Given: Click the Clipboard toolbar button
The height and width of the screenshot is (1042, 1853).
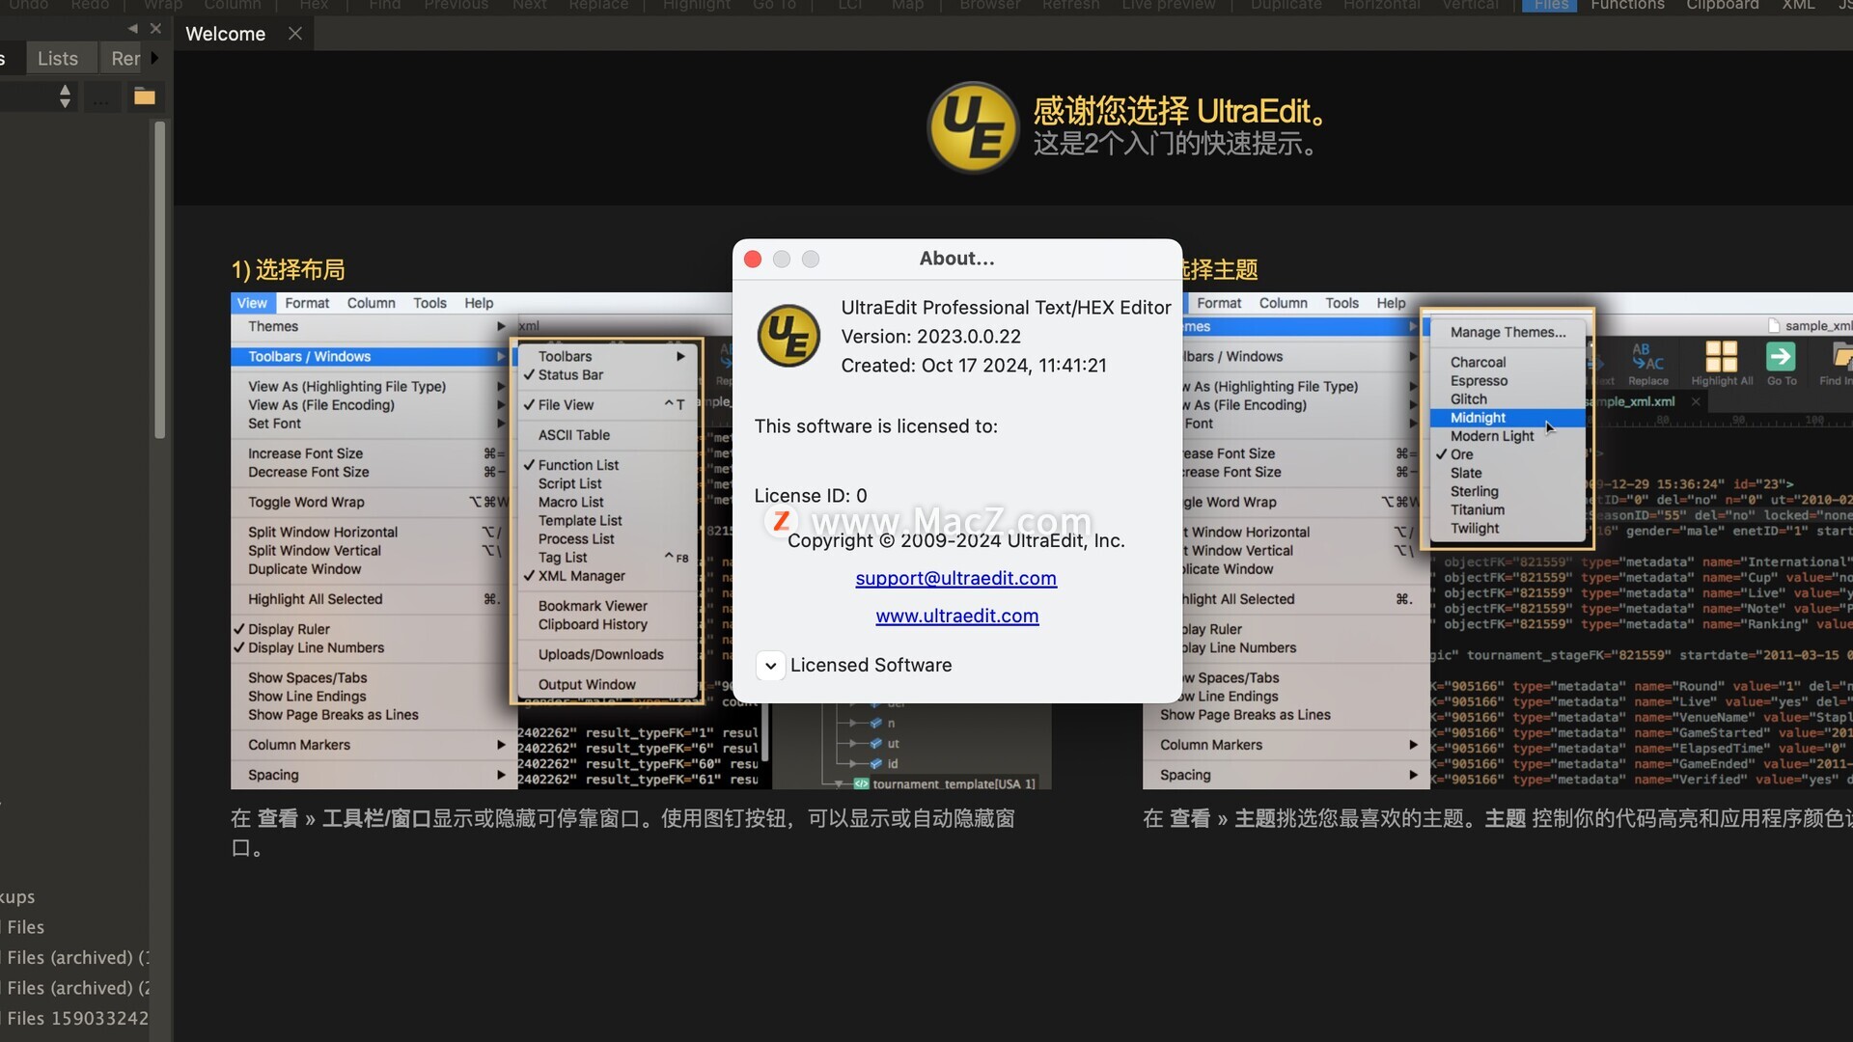Looking at the screenshot, I should pos(1722,5).
